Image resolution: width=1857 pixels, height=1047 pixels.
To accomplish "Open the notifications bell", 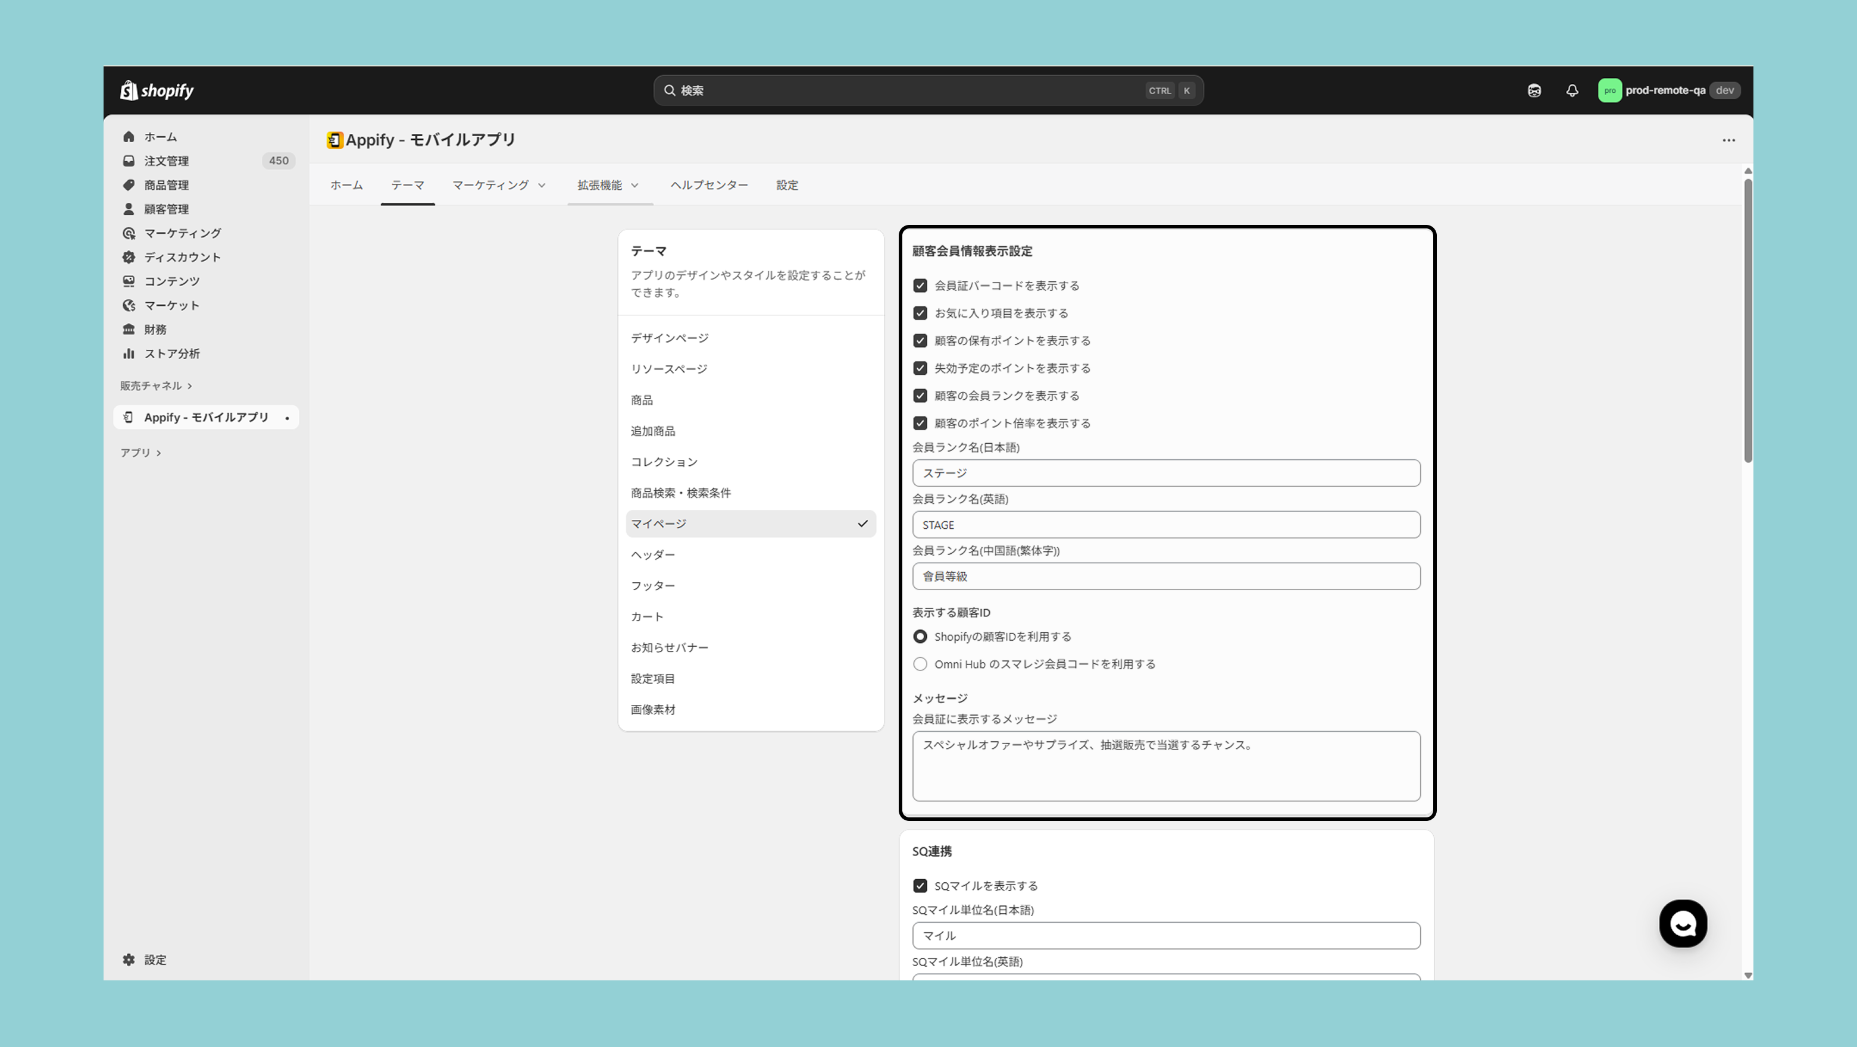I will [1571, 90].
